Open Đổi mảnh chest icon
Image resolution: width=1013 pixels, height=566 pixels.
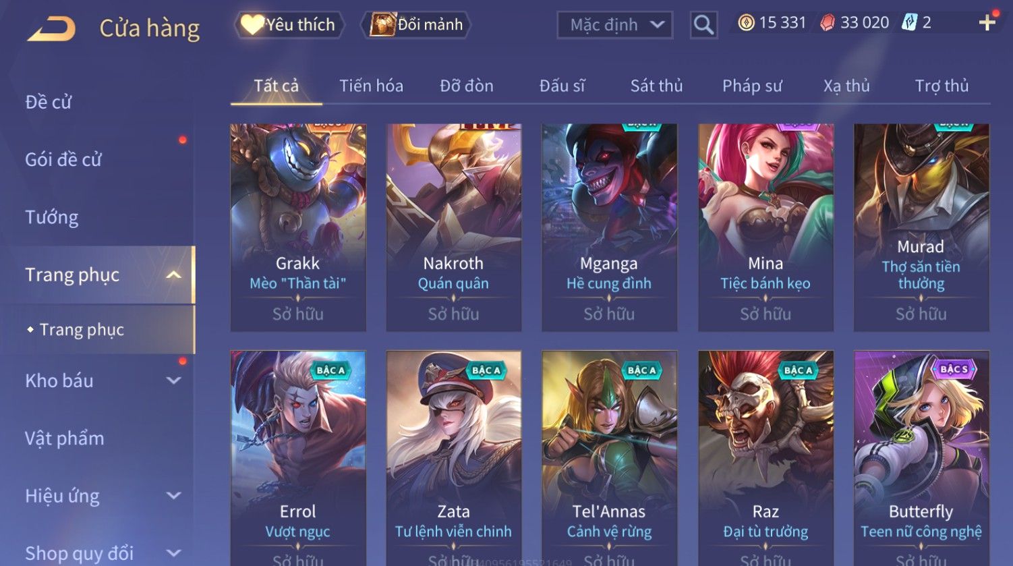pos(382,25)
